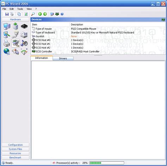Select the I/O Ports cable connector icon

(x=16, y=35)
